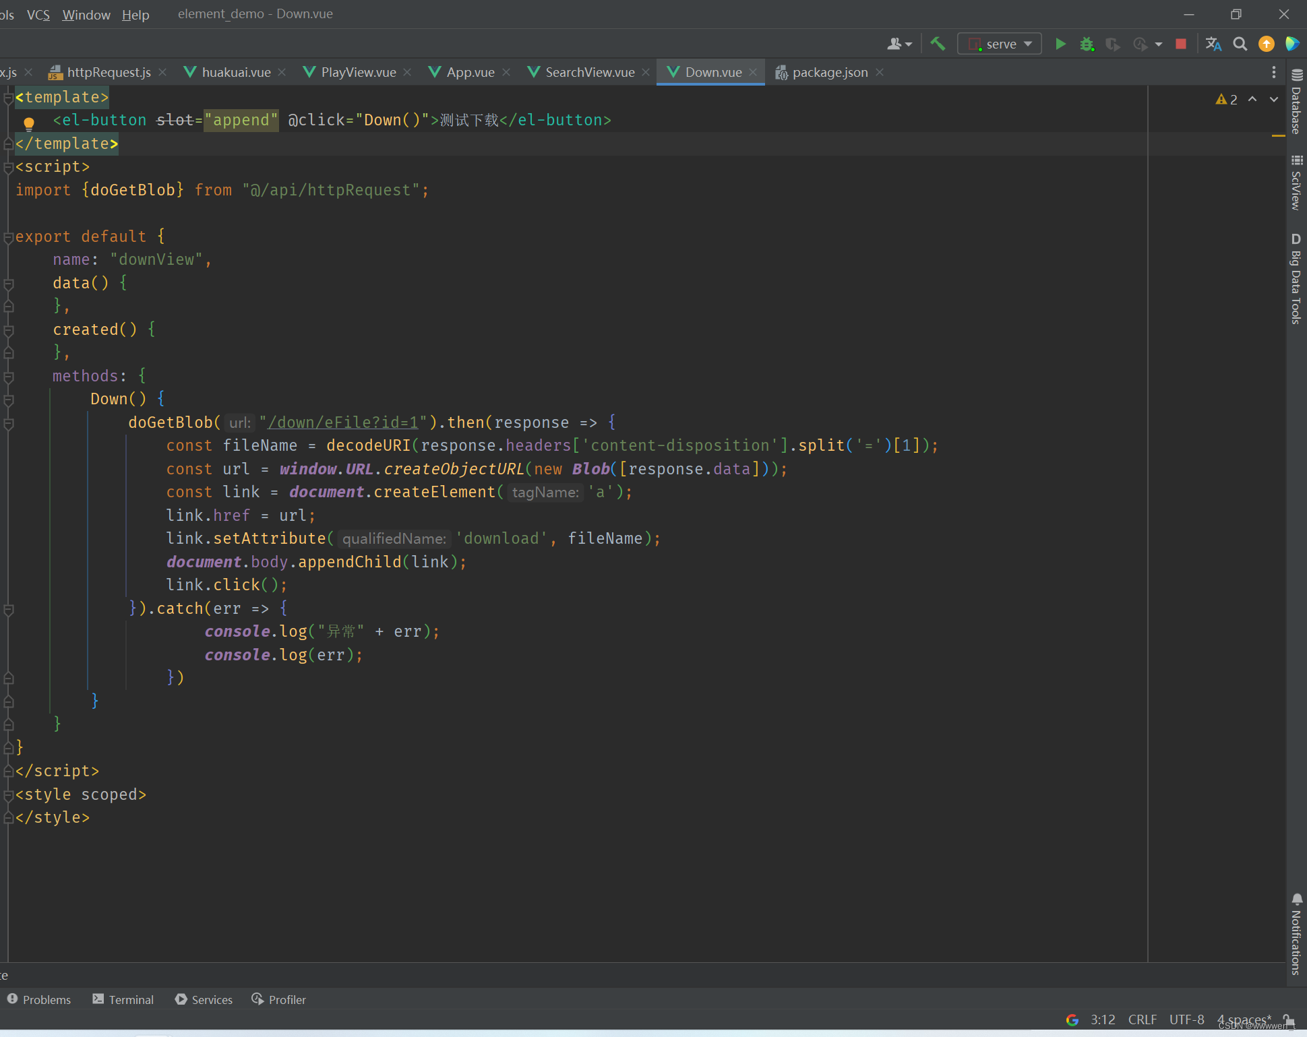This screenshot has height=1037, width=1307.
Task: Collapse the methods block fold marker
Action: pyautogui.click(x=9, y=376)
